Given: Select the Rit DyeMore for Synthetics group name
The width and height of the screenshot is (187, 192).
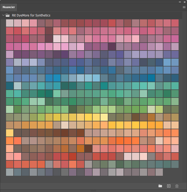Looking at the screenshot, I should [31, 15].
